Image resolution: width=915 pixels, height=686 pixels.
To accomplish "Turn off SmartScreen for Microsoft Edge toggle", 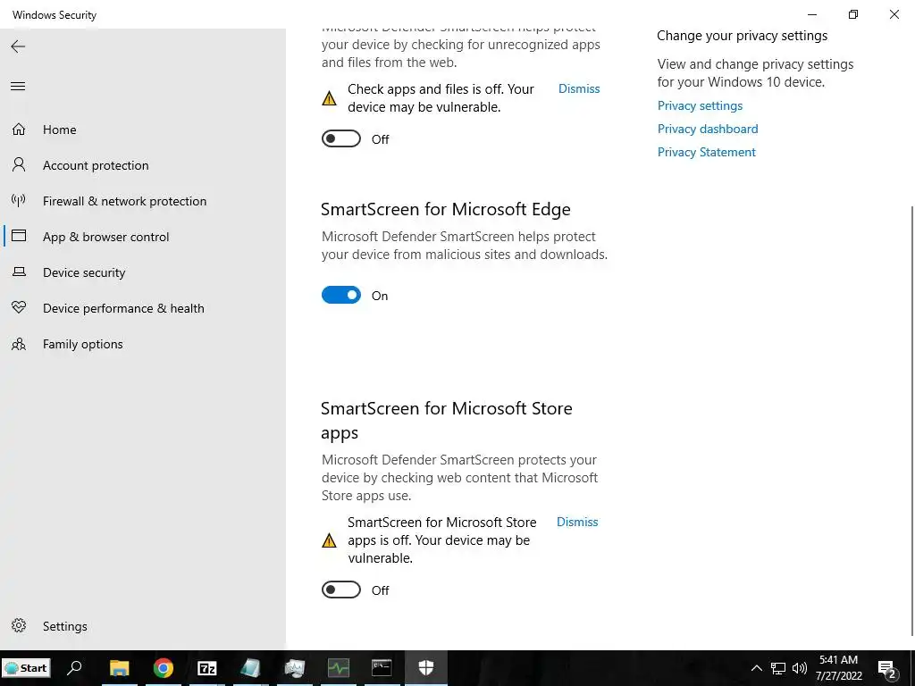I will (x=341, y=295).
